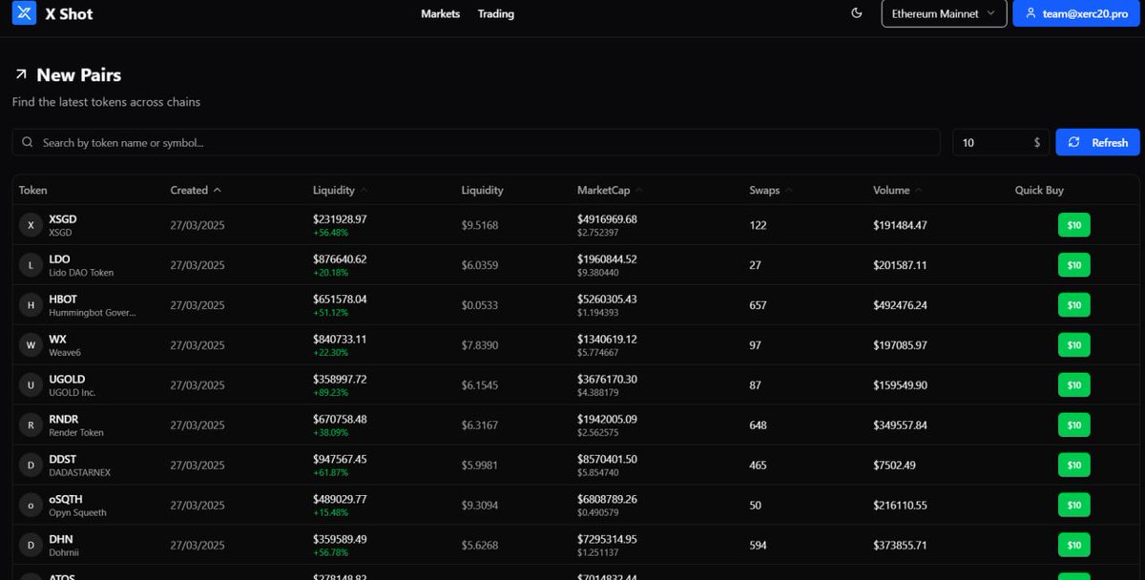Quick buy $10 of DHN
The image size is (1145, 580).
[x=1073, y=546]
